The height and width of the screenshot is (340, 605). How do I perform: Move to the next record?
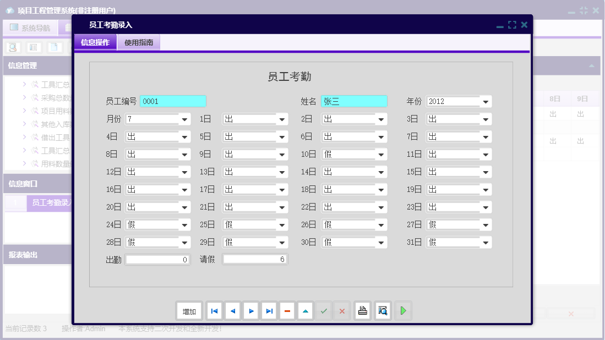[x=250, y=311]
